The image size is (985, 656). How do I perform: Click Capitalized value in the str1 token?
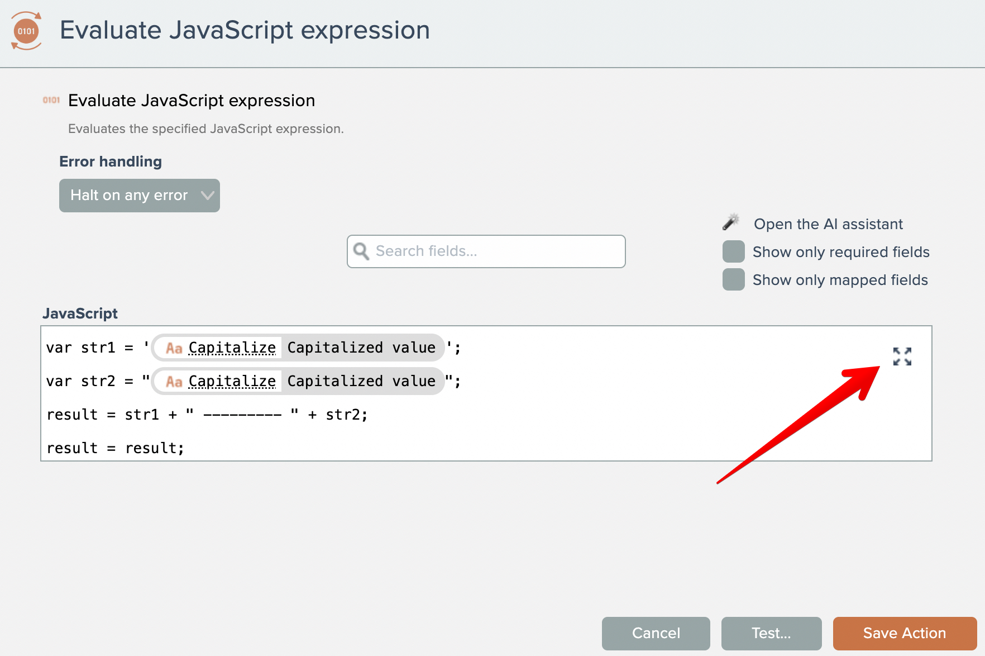(361, 348)
